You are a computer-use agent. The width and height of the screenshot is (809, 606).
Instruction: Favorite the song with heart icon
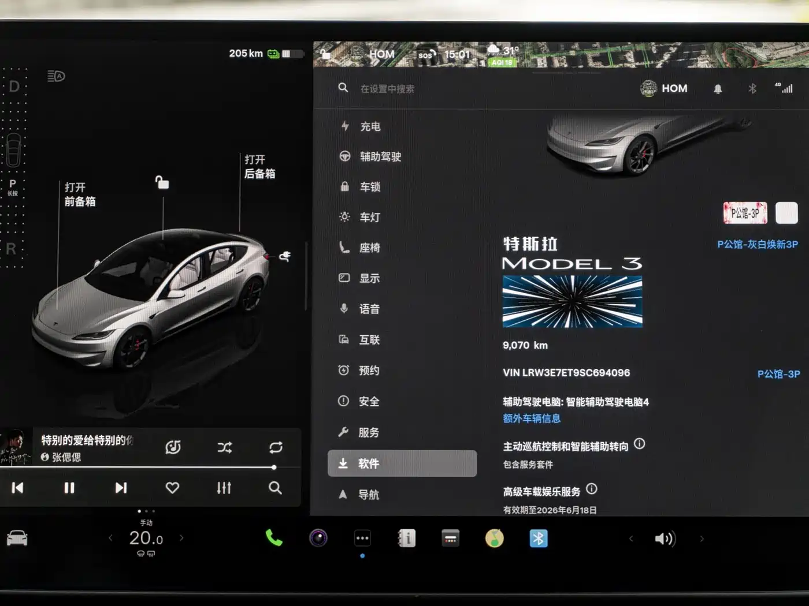[172, 488]
